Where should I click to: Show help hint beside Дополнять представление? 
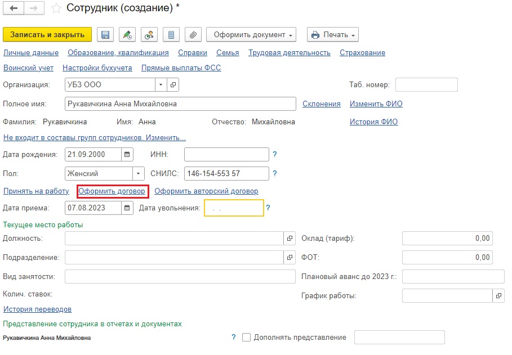coord(233,338)
